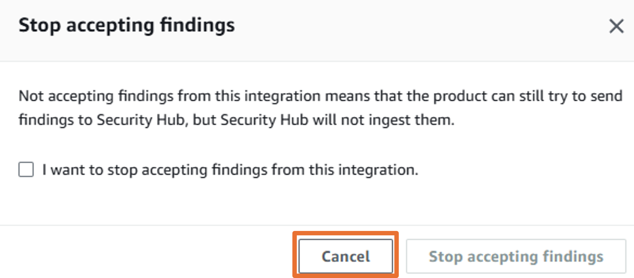Screen dimensions: 634x278
Task: Confirm by clicking Stop accepting findings
Action: [x=516, y=256]
